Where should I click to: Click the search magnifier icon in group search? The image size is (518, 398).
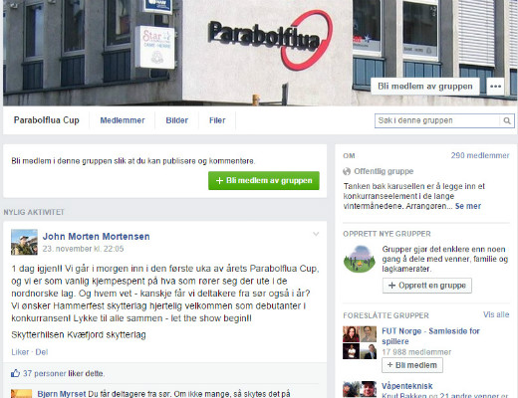coord(507,120)
